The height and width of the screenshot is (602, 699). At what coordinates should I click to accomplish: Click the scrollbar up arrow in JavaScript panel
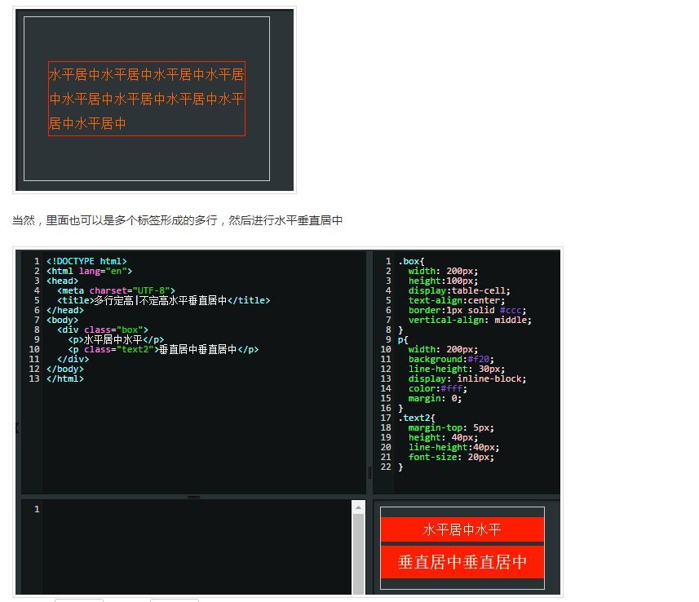coord(358,507)
